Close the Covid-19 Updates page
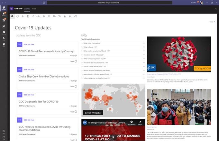Viewport: 219px width, 141px height. 212,22
